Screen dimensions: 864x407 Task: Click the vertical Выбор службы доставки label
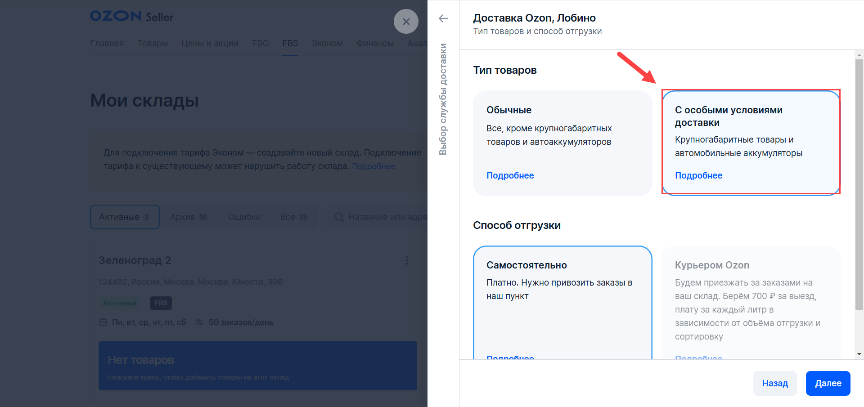click(x=443, y=99)
